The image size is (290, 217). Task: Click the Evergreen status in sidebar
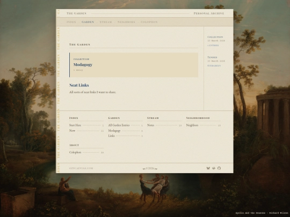coord(214,66)
